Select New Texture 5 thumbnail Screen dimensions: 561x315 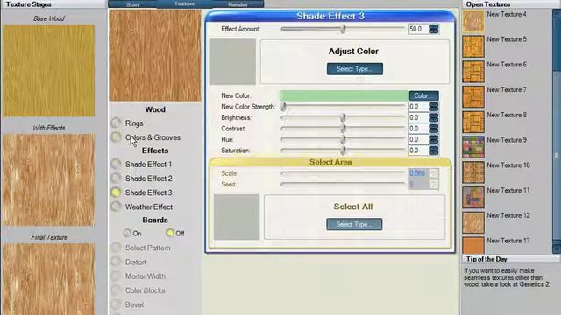(x=473, y=46)
